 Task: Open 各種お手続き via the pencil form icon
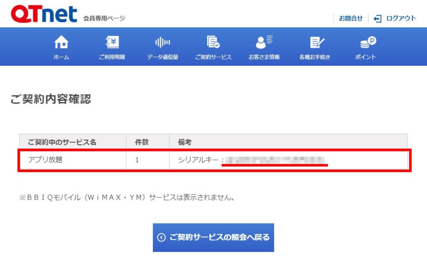point(315,43)
